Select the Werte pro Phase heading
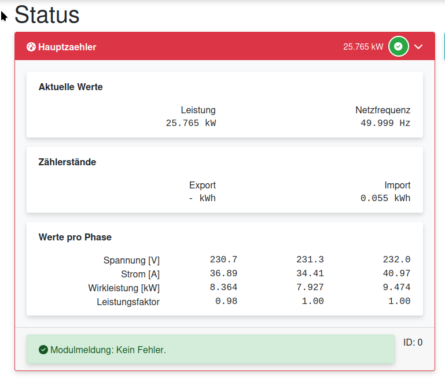Image resolution: width=445 pixels, height=382 pixels. (x=75, y=238)
